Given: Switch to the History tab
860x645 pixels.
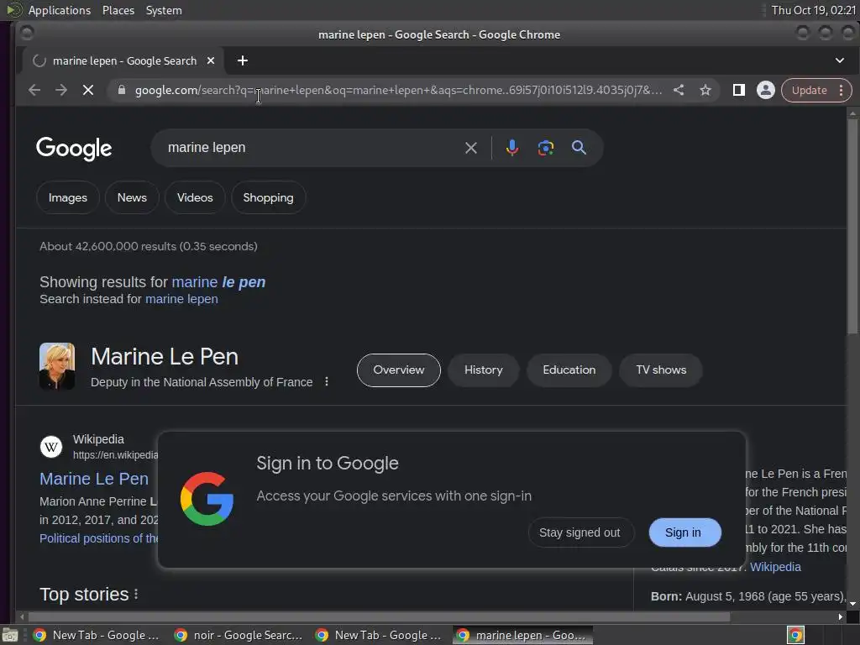Looking at the screenshot, I should pos(483,370).
